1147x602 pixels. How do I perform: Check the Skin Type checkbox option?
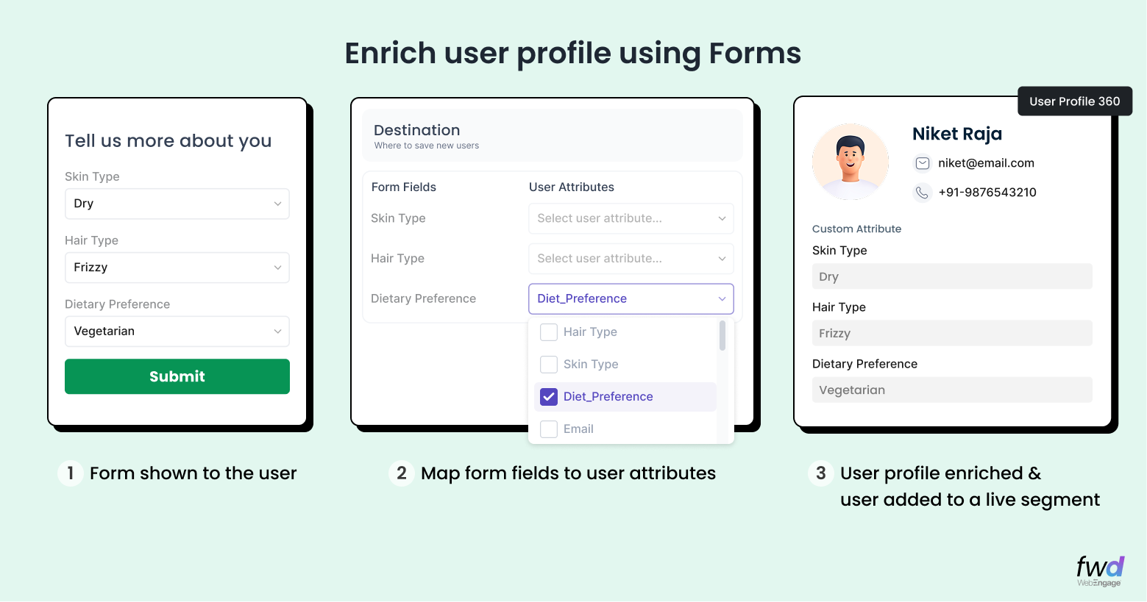click(549, 365)
